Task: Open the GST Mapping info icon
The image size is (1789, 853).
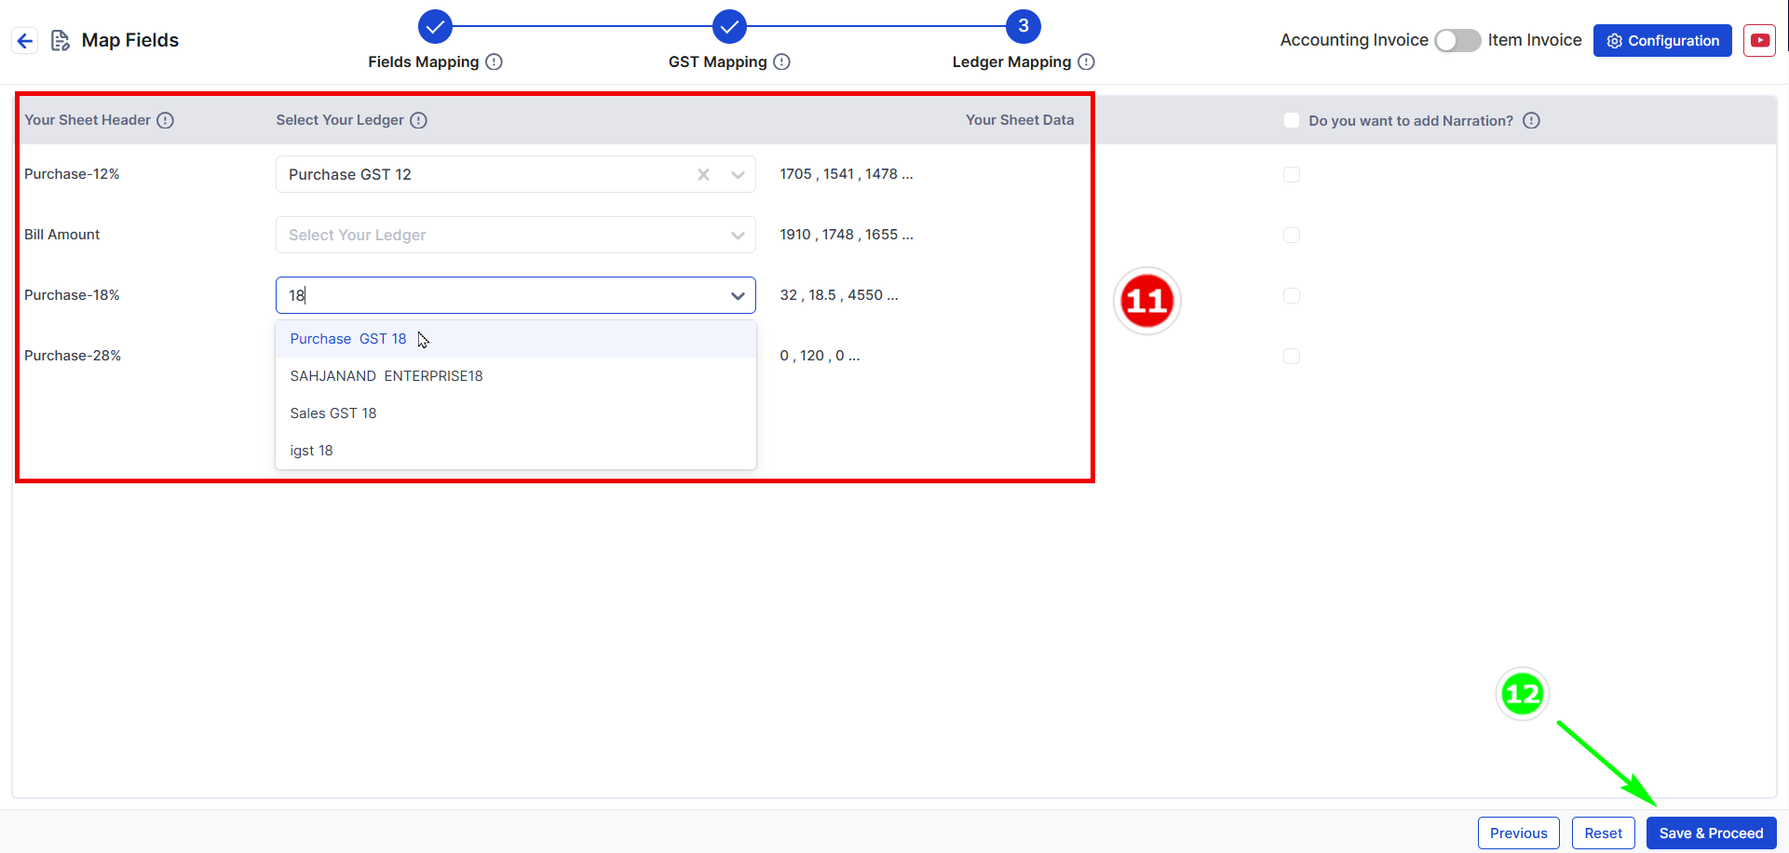Action: 782,61
